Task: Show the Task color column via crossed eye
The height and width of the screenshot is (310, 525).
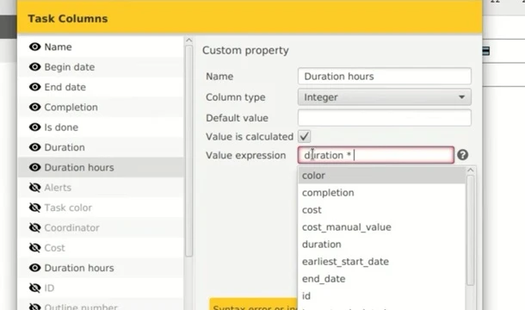Action: click(x=34, y=208)
